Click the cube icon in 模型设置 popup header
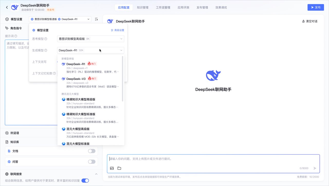The height and width of the screenshot is (186, 329). [x=34, y=30]
